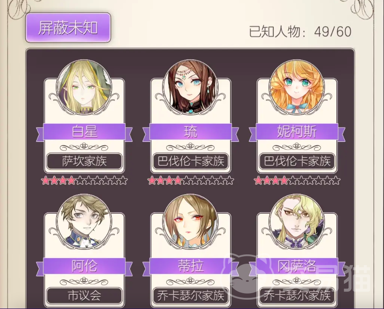Open 阿伦's character portrait

coord(84,222)
